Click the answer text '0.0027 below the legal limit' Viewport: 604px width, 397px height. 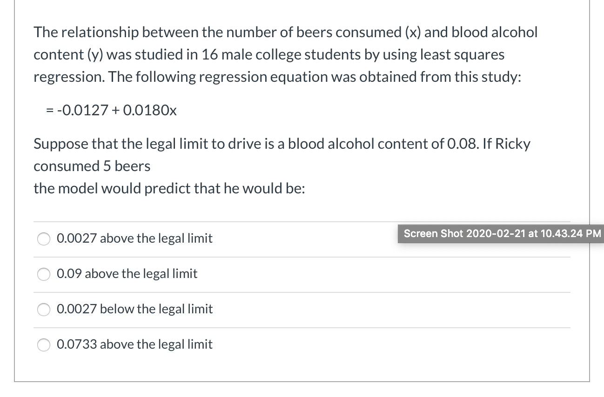point(134,310)
